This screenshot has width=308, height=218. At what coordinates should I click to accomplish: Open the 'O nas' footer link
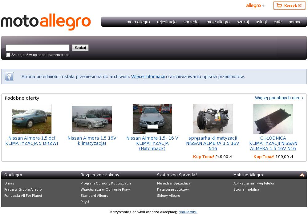click(x=9, y=183)
